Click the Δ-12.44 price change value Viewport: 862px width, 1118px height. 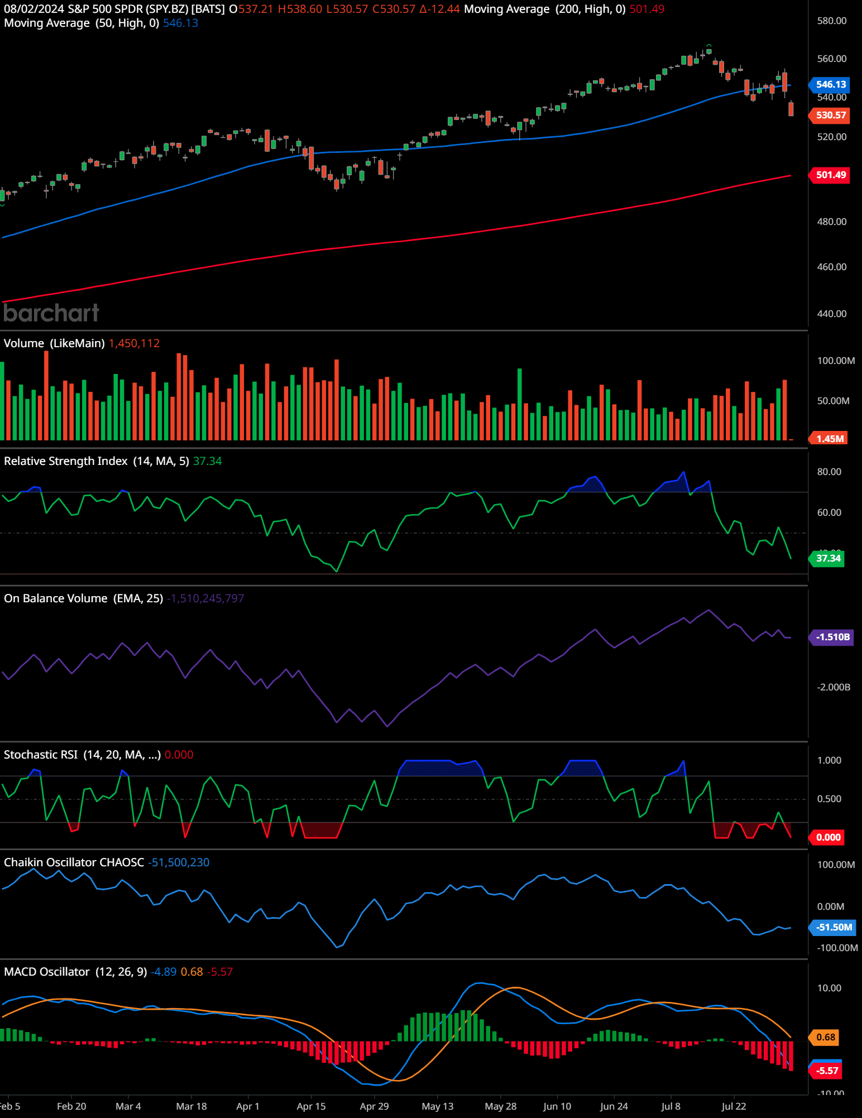(439, 9)
